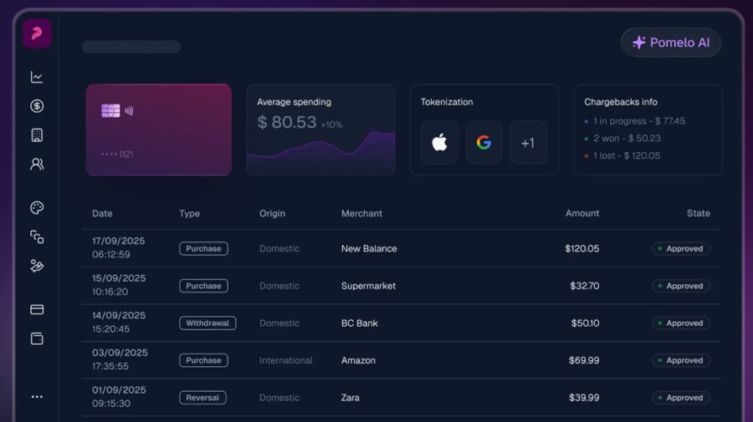Click the Google tokenization icon
The height and width of the screenshot is (422, 753).
point(484,142)
